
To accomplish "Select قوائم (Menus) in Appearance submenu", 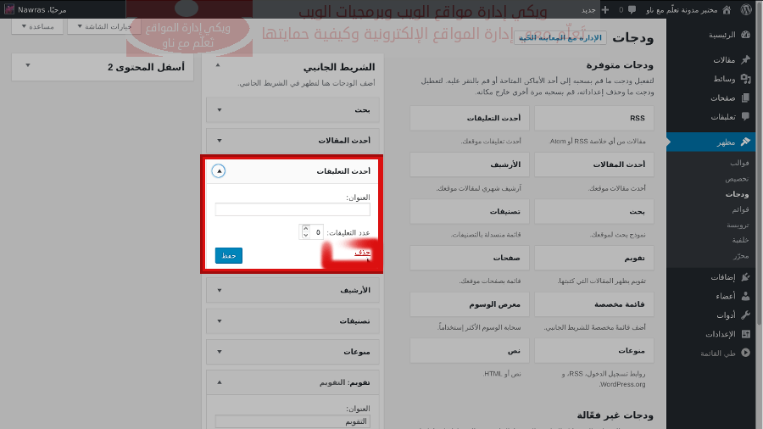I will point(739,209).
